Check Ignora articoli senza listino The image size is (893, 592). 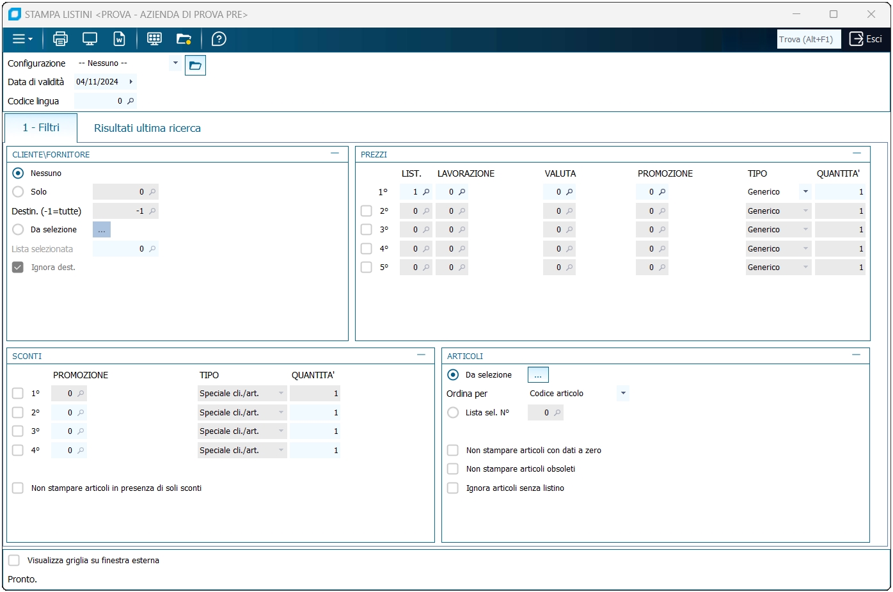[x=453, y=488]
